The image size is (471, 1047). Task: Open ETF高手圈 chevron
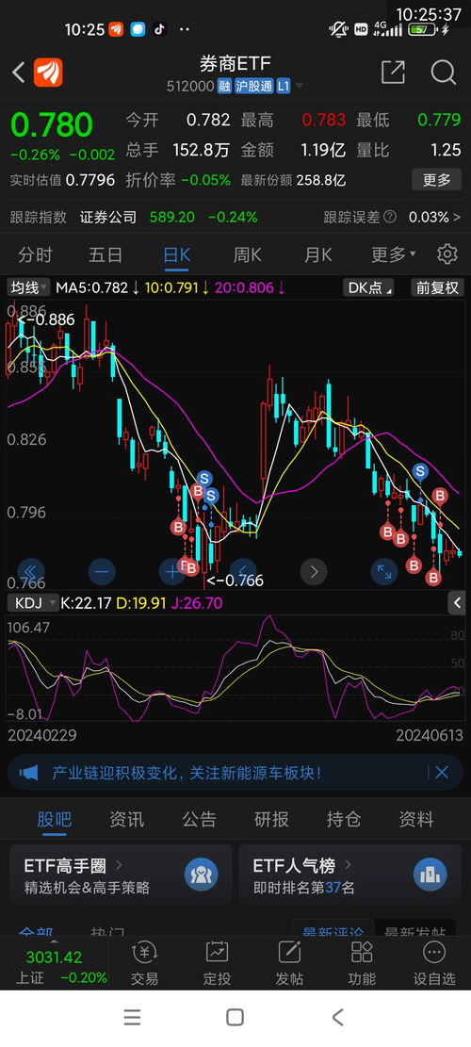[119, 865]
